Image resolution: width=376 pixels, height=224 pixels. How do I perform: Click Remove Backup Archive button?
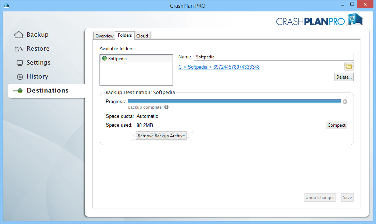click(161, 136)
